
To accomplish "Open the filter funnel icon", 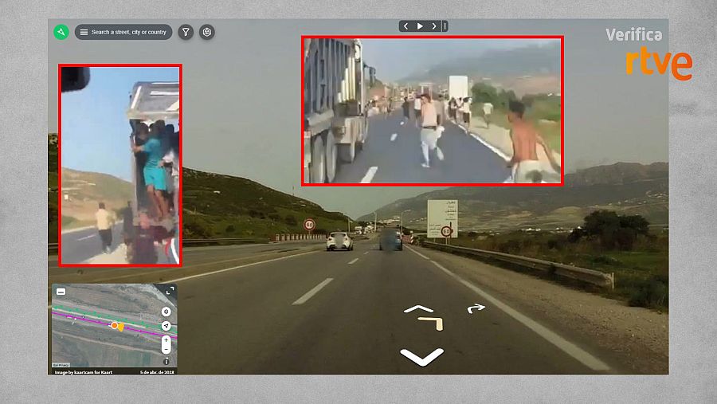I will tap(186, 32).
